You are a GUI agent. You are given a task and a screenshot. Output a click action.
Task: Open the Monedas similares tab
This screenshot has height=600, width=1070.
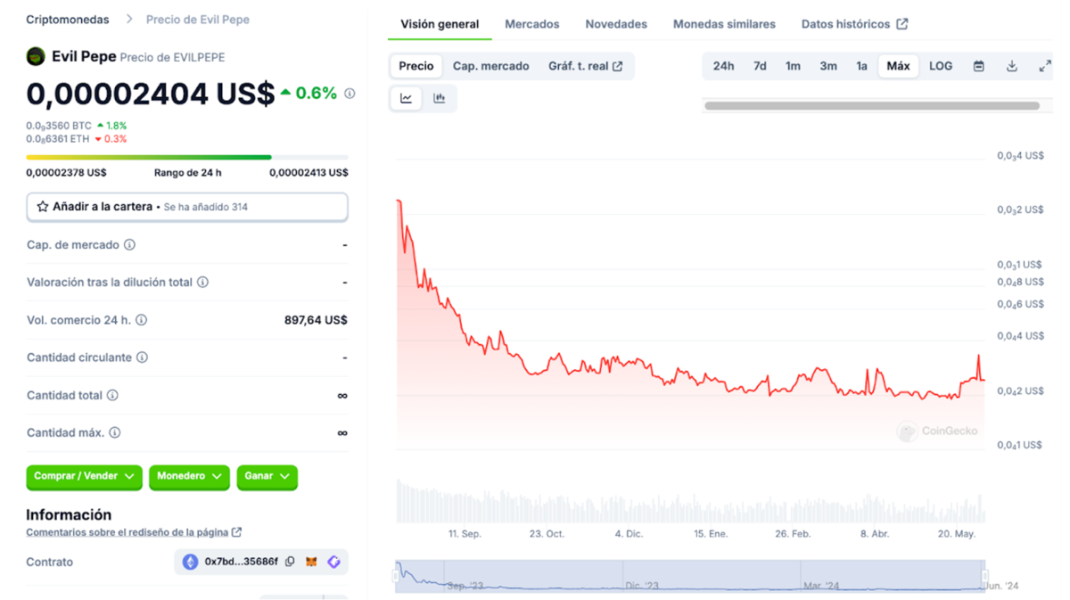(724, 24)
